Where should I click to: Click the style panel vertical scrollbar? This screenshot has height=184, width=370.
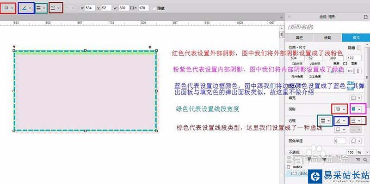click(x=367, y=77)
